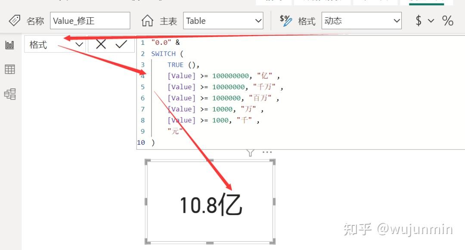Select the dynamic format pencil icon
Viewport: 465px width, 250px height.
[285, 20]
